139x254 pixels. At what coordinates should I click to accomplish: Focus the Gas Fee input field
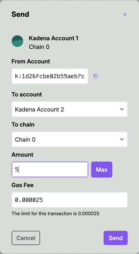tap(70, 200)
